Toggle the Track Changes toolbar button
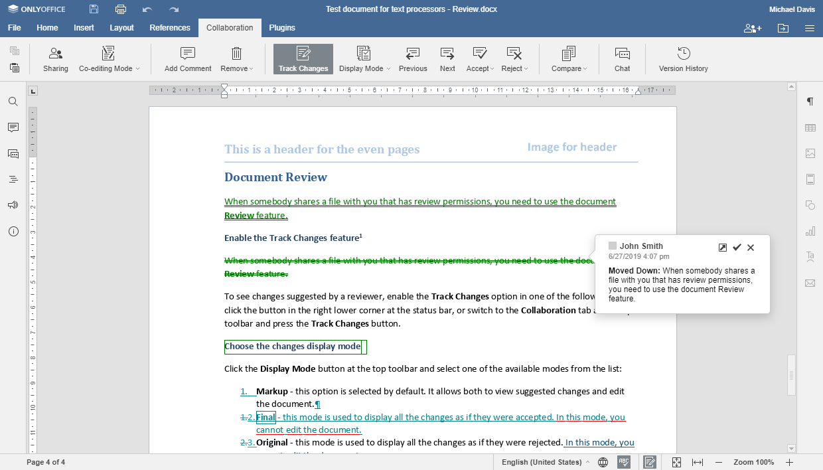 303,59
